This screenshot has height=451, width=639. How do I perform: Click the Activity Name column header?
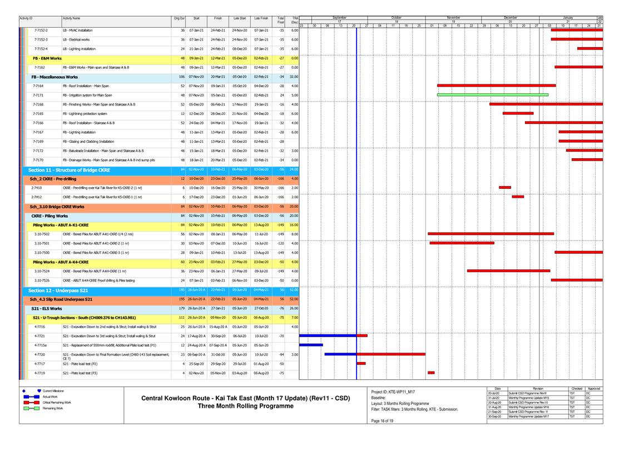click(x=71, y=19)
